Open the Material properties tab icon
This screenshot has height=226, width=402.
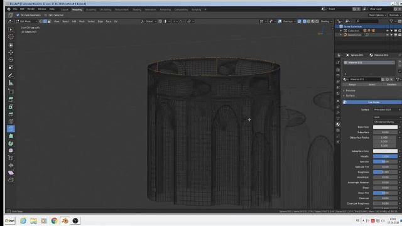(x=338, y=124)
